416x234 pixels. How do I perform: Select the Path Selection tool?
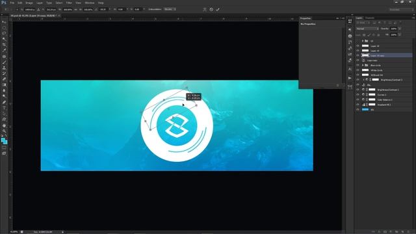coord(4,114)
